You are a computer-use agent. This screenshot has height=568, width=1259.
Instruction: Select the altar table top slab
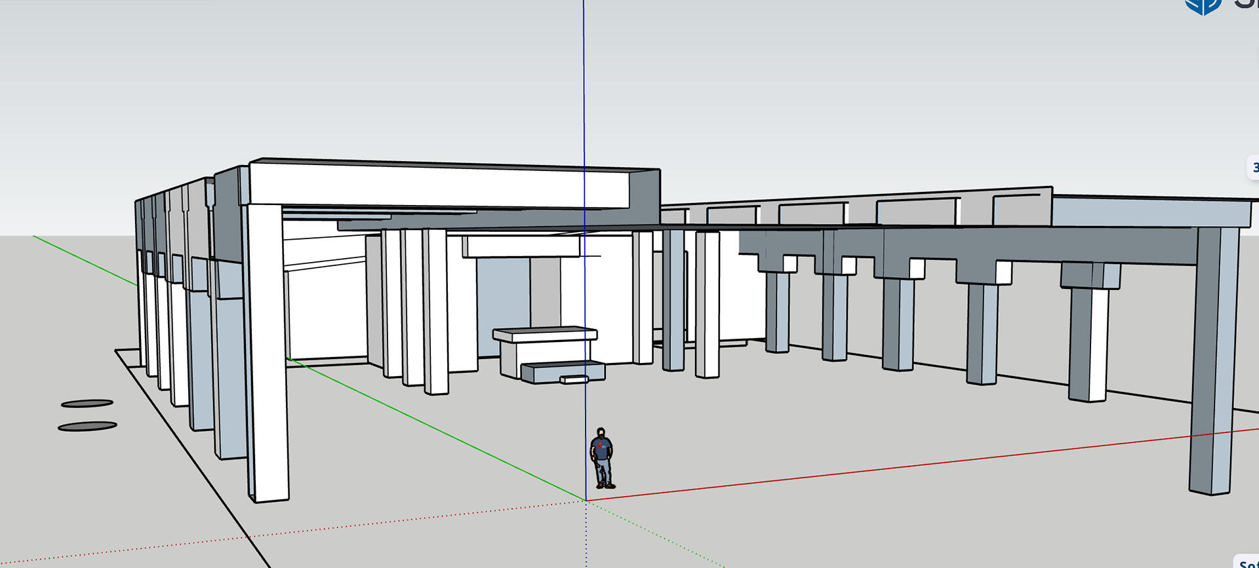click(x=544, y=334)
